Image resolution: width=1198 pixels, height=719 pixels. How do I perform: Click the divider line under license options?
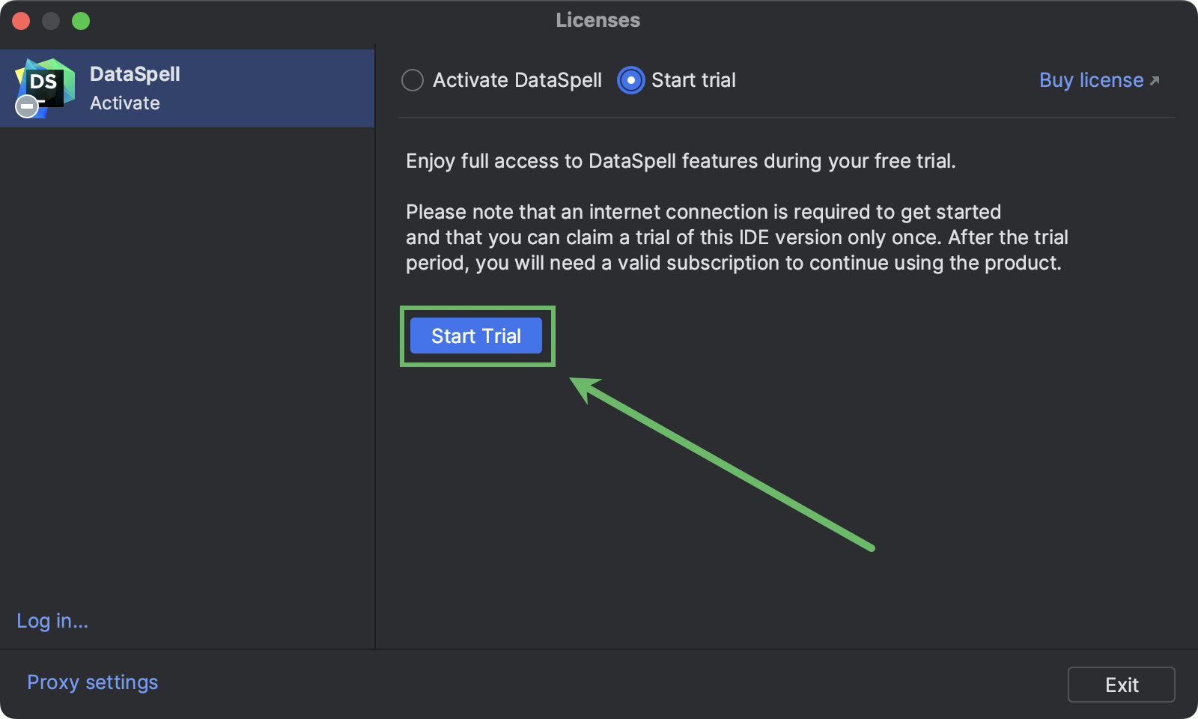pos(786,117)
